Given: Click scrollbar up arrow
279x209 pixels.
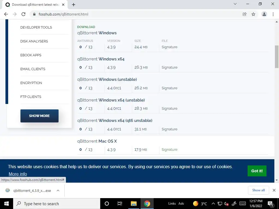Looking at the screenshot, I should (277, 22).
